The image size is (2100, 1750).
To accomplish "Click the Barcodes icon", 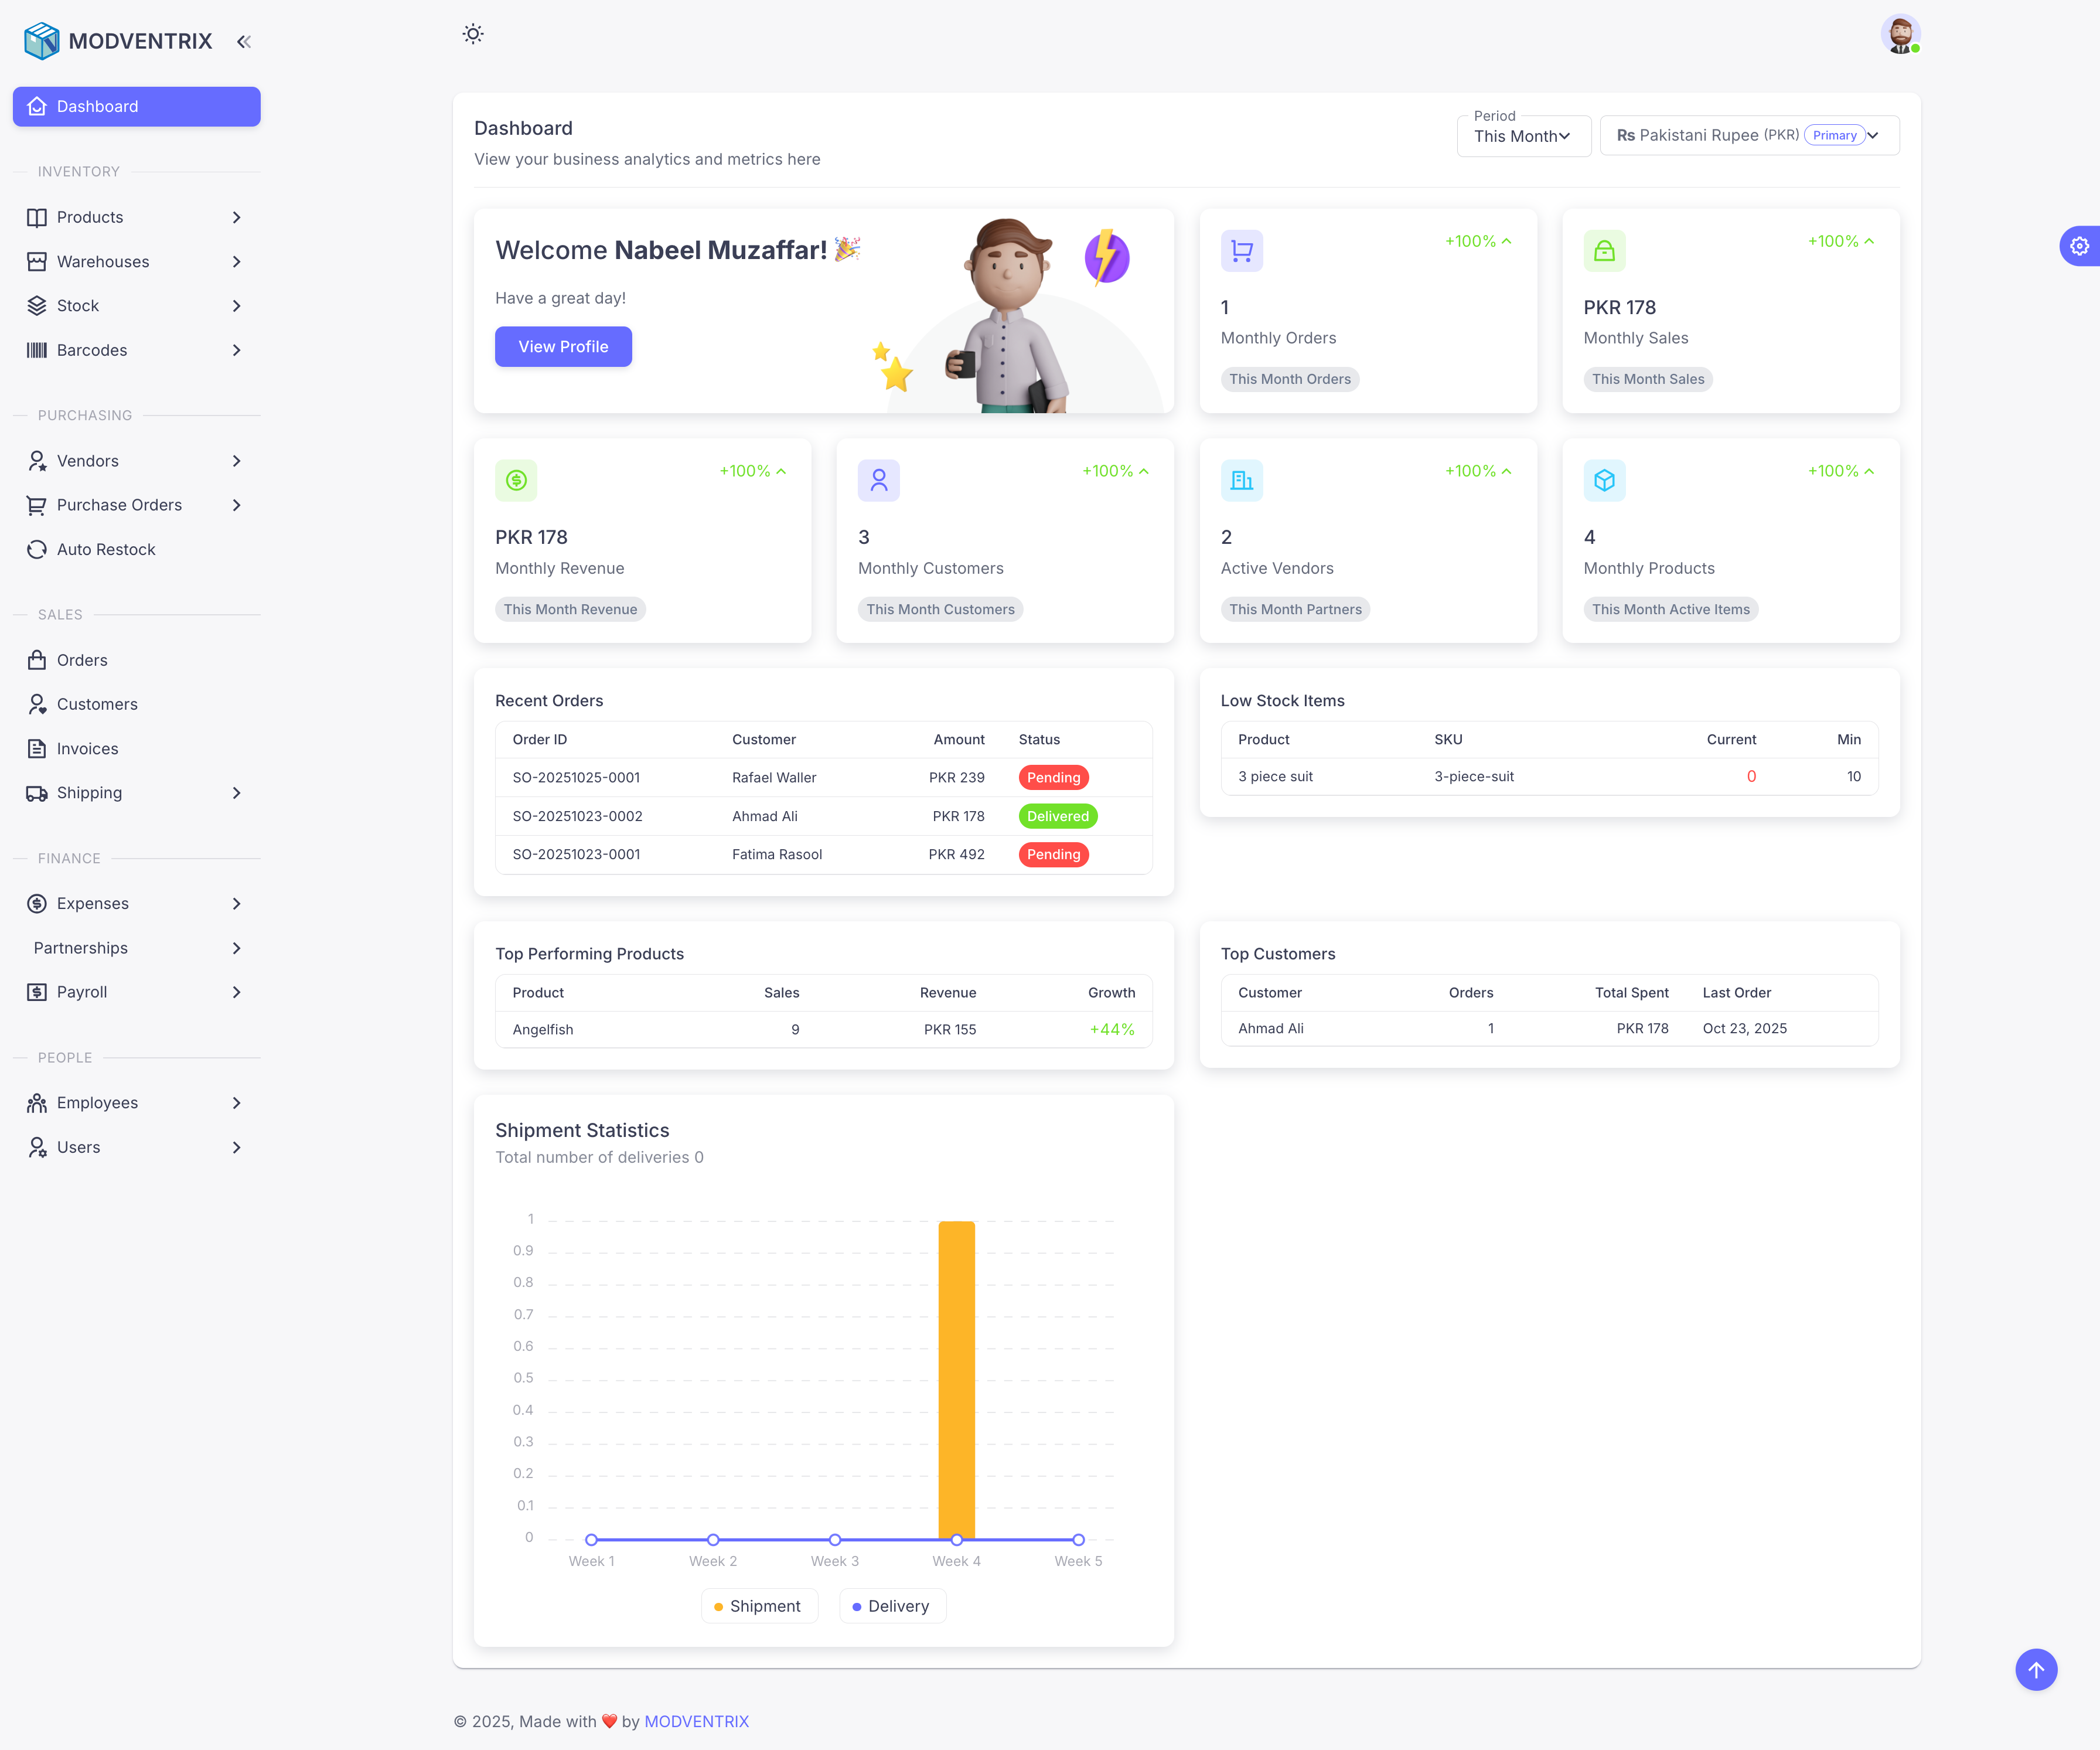I will tap(37, 350).
